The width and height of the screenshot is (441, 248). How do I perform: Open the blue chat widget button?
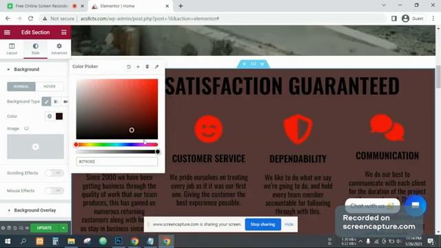point(416,206)
